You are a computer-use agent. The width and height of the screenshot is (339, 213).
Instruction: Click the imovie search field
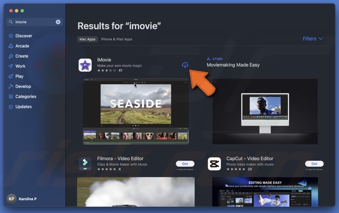point(35,22)
